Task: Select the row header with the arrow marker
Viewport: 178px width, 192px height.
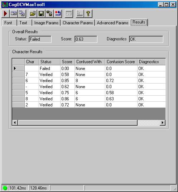Action: click(x=18, y=68)
